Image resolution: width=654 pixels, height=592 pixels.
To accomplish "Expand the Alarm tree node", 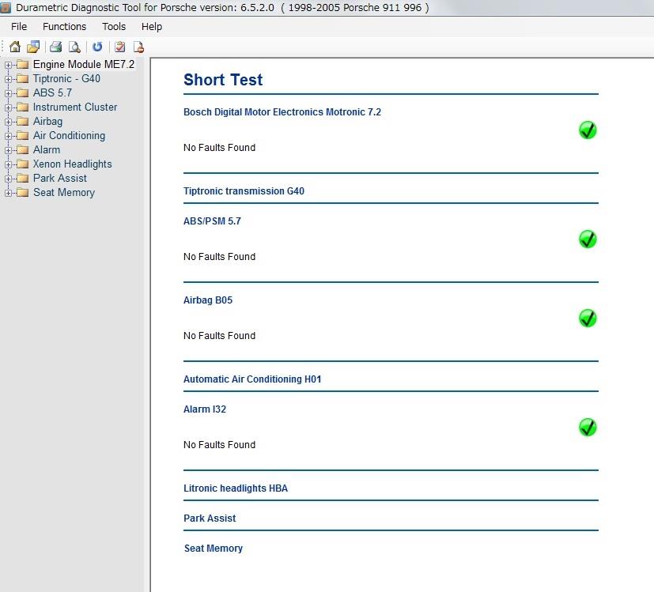I will [x=8, y=150].
